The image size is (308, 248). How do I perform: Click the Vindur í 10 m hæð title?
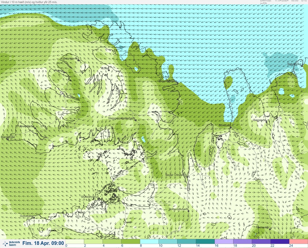point(29,2)
